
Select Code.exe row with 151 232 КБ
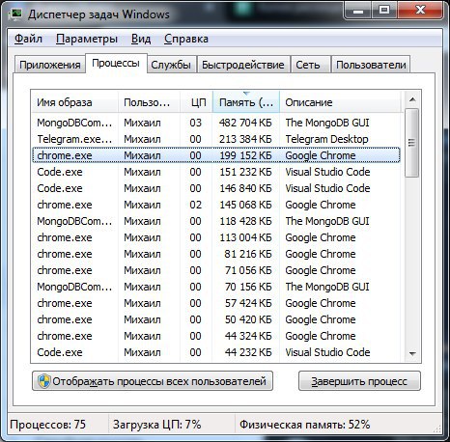coord(216,172)
